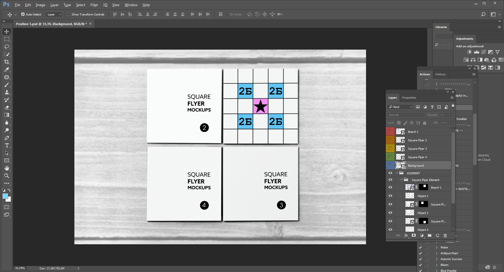Image resolution: width=504 pixels, height=272 pixels.
Task: Click the foreground color swatch
Action: 5,196
